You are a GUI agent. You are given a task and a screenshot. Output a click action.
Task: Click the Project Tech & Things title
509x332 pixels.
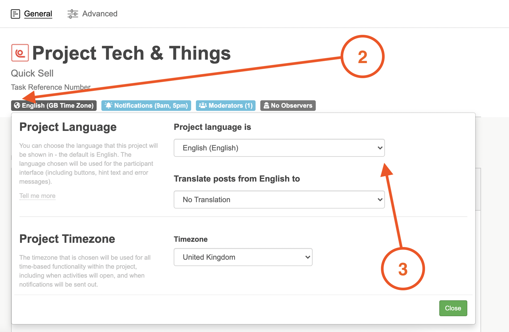131,53
